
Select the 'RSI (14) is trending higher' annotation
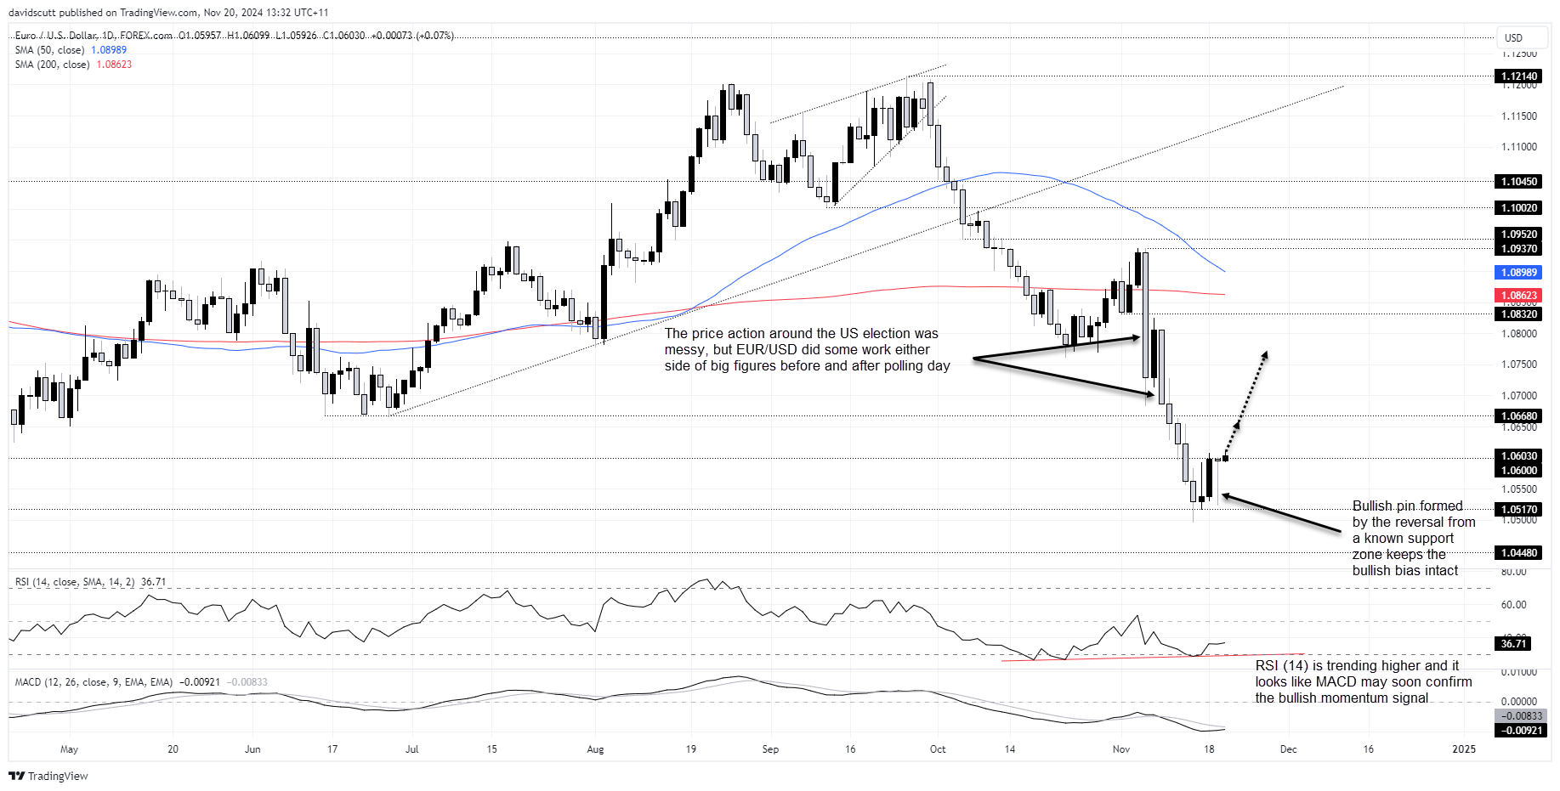(x=1364, y=682)
